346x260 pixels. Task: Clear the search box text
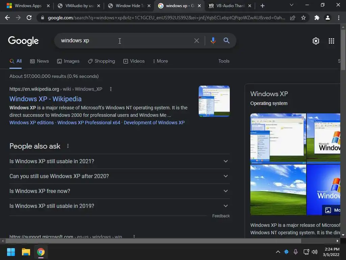pyautogui.click(x=196, y=41)
